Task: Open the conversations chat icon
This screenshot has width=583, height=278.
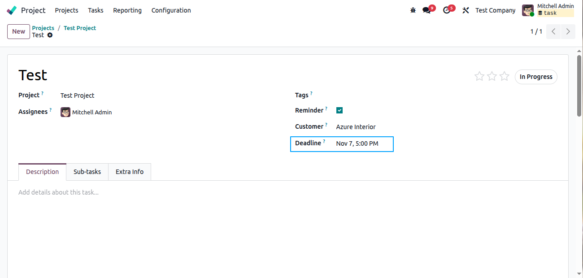Action: pos(426,10)
